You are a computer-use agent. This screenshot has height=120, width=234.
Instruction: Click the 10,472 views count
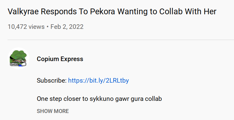tap(26, 27)
